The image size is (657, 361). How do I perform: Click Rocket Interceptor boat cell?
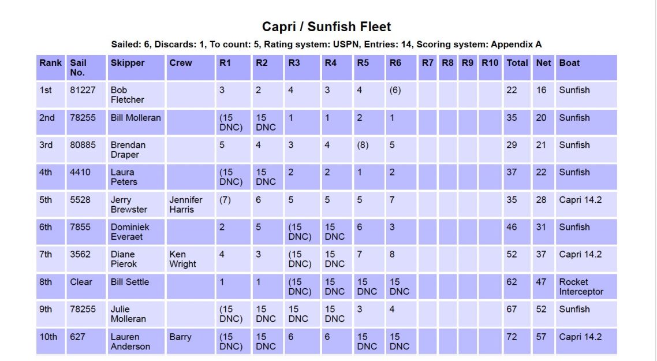tap(586, 287)
